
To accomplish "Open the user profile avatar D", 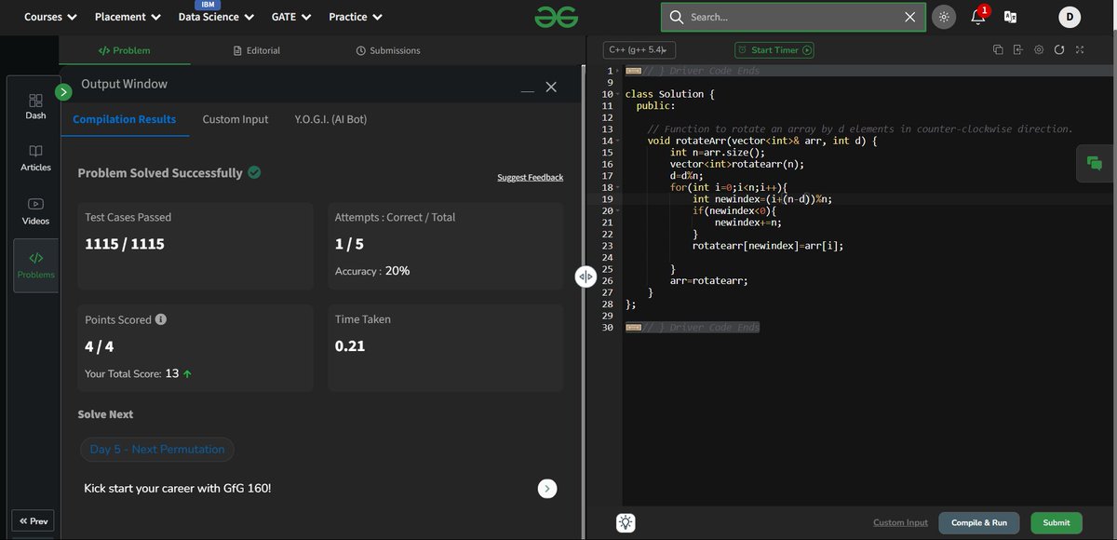I will click(1070, 17).
